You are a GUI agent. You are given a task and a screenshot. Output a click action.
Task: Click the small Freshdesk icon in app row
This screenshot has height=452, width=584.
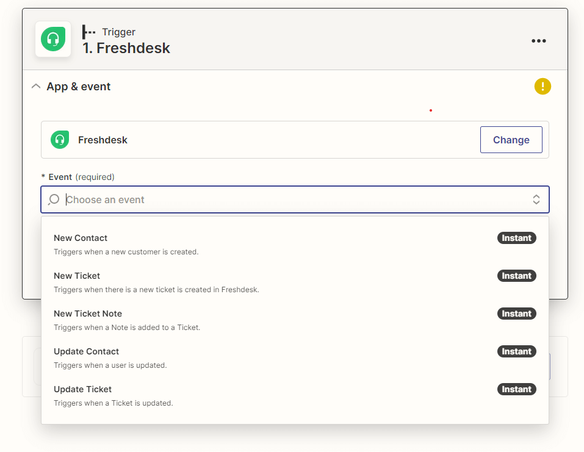[60, 140]
